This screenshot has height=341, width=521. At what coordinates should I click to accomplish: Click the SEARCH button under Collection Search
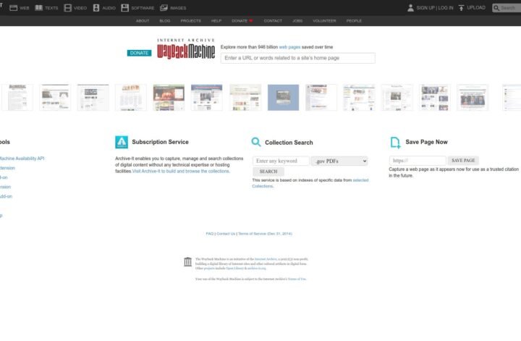268,172
